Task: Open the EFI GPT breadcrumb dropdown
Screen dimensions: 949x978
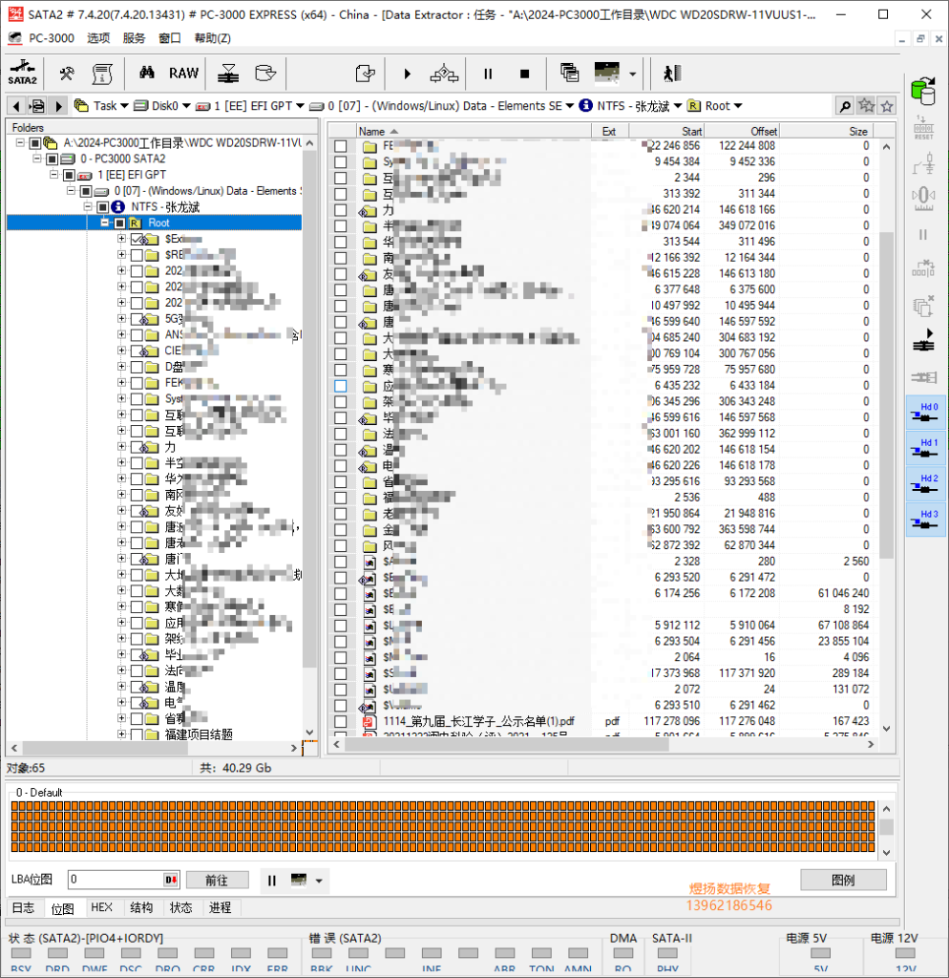Action: coord(300,106)
